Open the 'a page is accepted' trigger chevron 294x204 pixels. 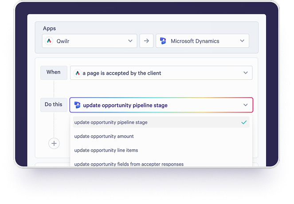pos(246,73)
